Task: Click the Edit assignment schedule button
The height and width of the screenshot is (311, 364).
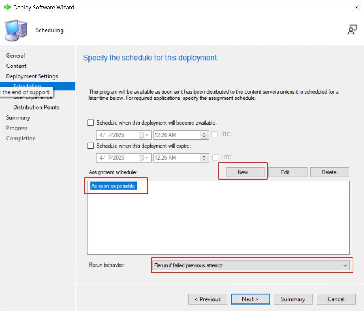Action: click(287, 172)
